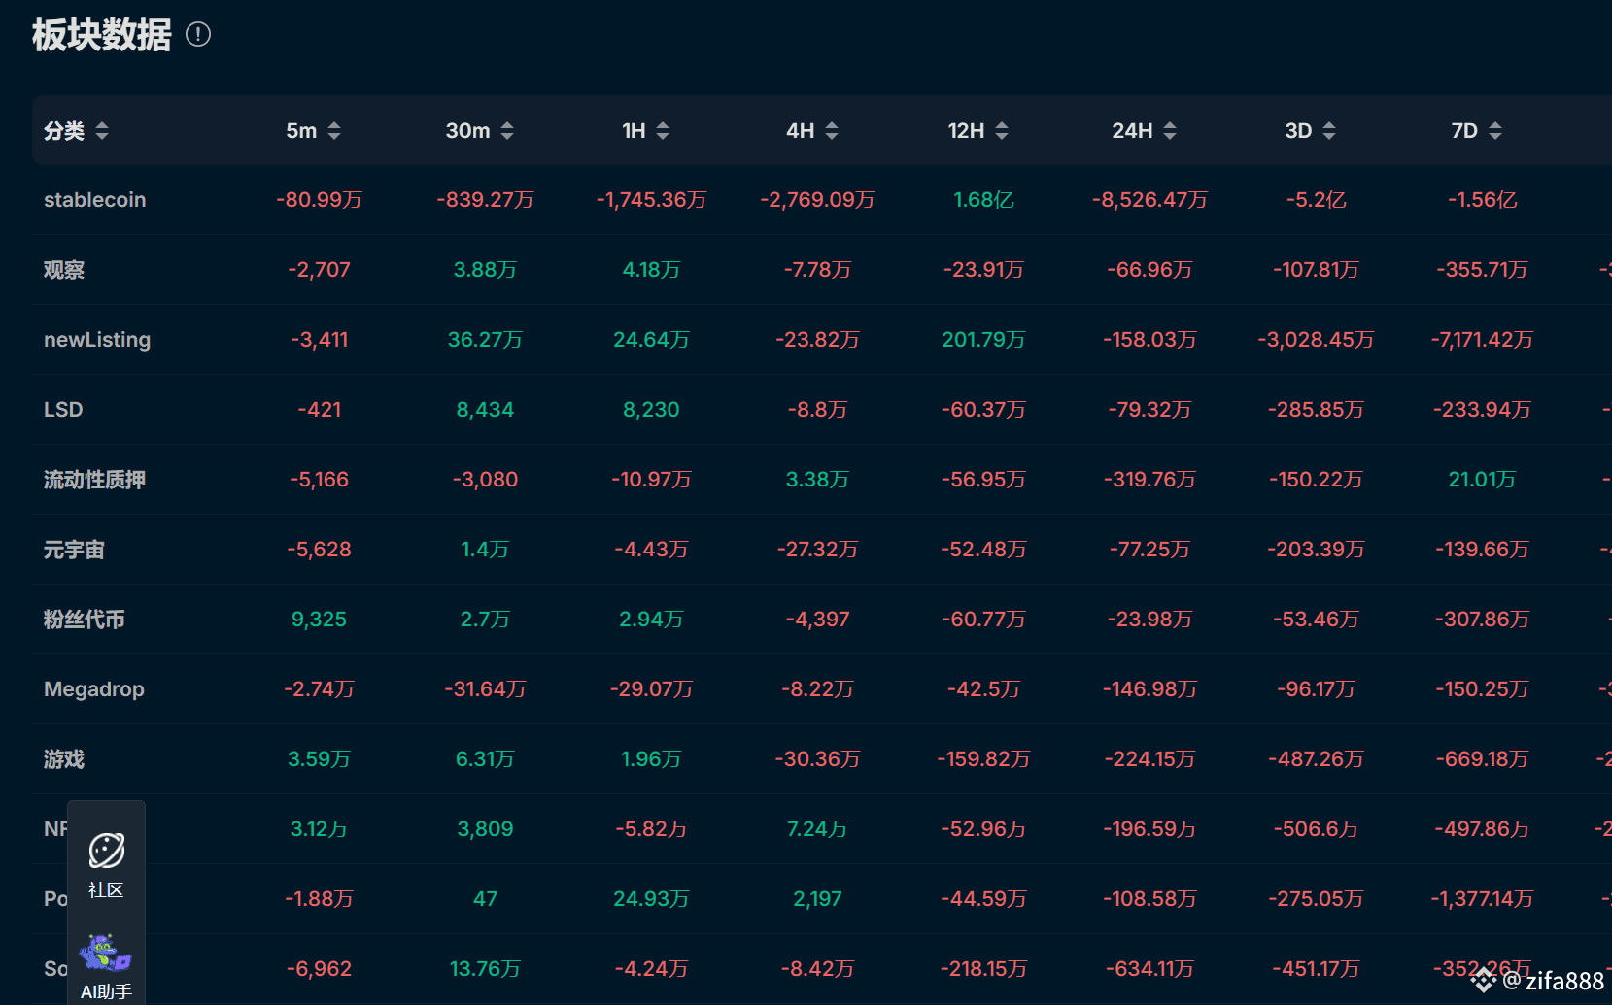Image resolution: width=1612 pixels, height=1005 pixels.
Task: Click value -506.6万 in 3D column
Action: (x=1316, y=829)
